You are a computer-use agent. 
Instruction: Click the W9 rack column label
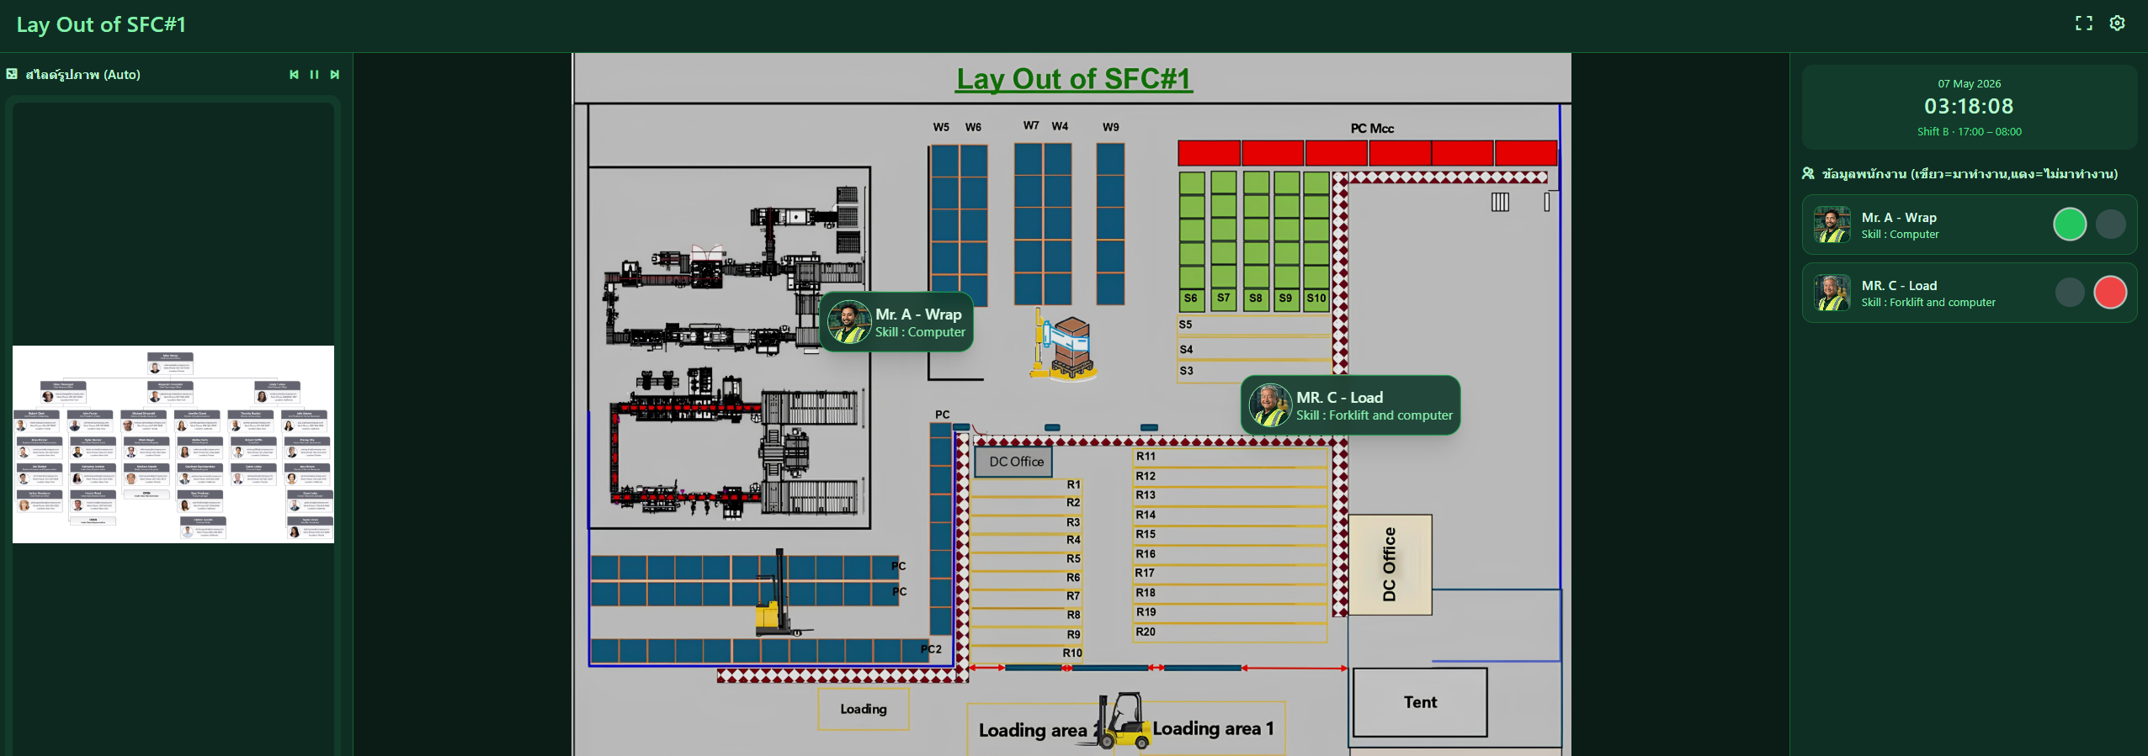1111,127
